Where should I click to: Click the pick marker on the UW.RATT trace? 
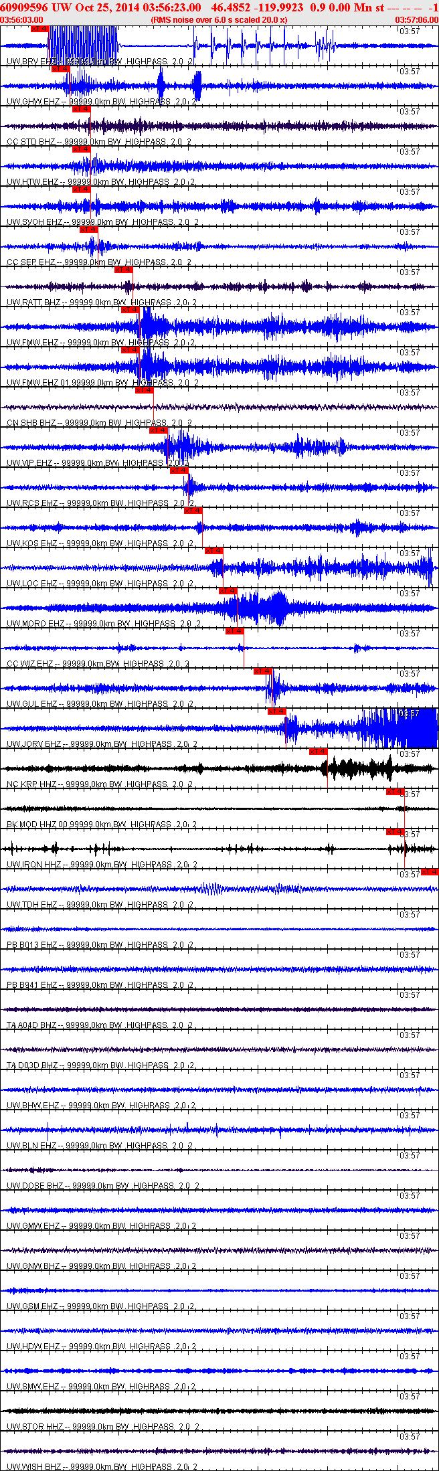[x=123, y=269]
